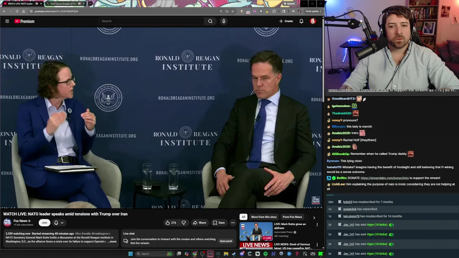459x258 pixels.
Task: Click the Create button
Action: point(286,21)
